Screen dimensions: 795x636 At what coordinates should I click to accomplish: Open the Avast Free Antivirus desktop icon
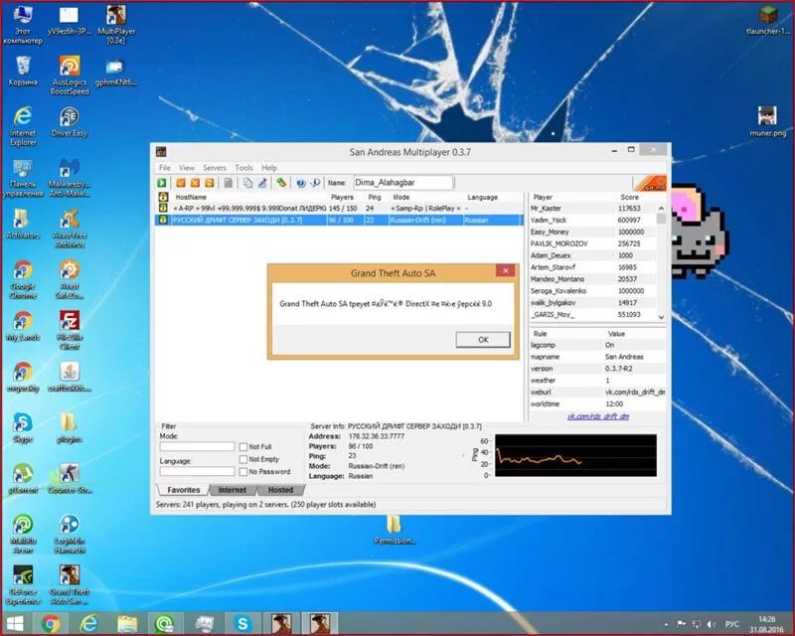[x=70, y=229]
